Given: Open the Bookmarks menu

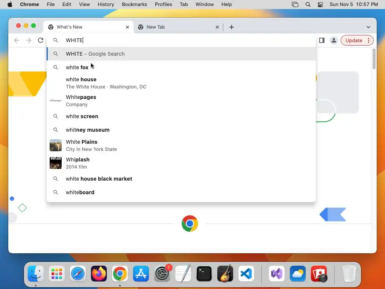Looking at the screenshot, I should click(x=134, y=5).
